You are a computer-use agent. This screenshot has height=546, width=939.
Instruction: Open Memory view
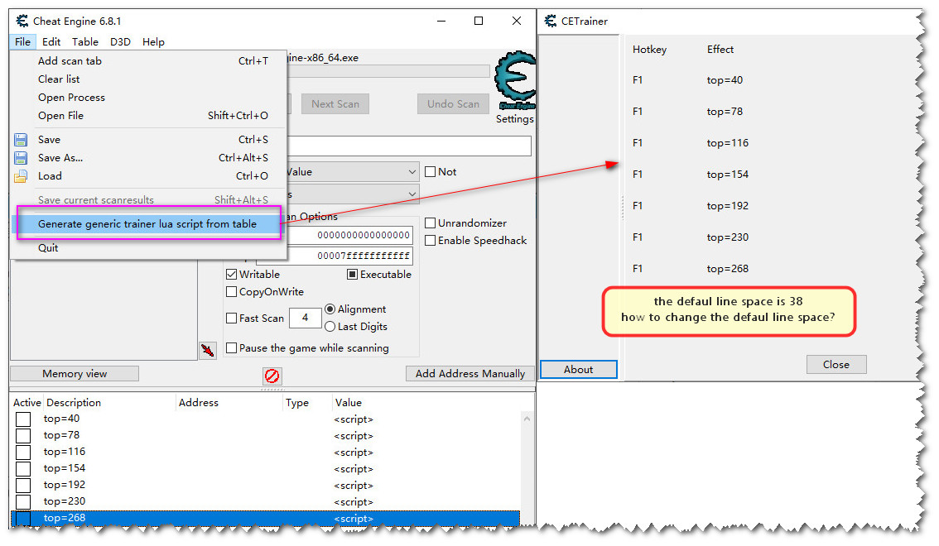(x=75, y=374)
